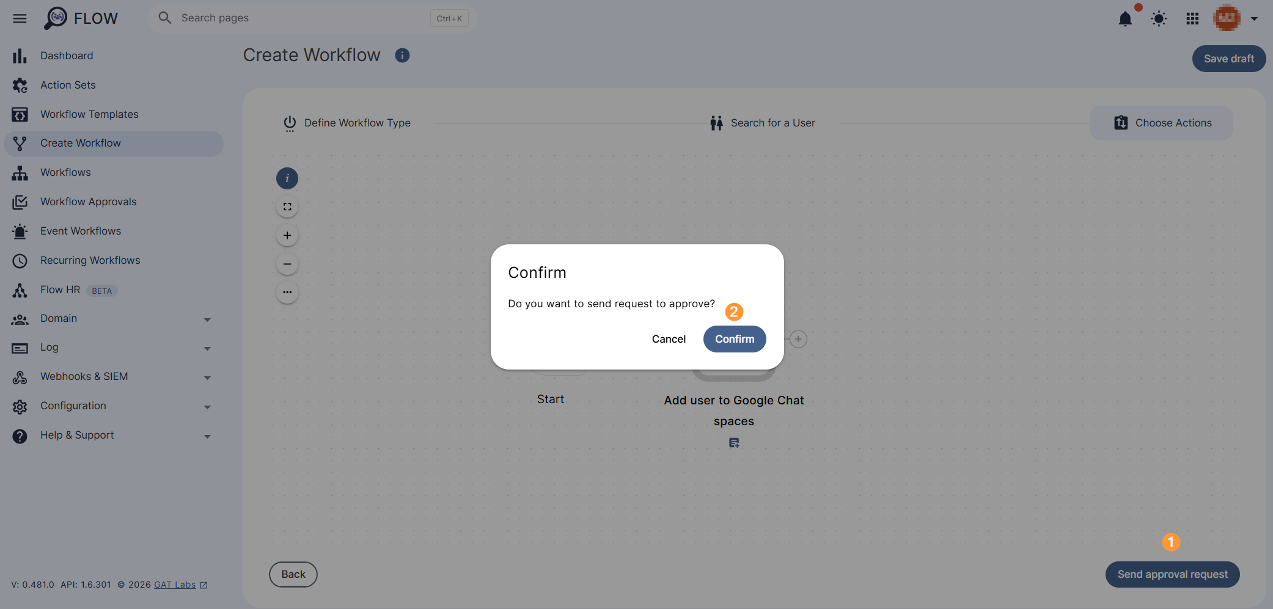Open Flow HR BETA page
Viewport: 1273px width, 609px height.
click(x=114, y=290)
